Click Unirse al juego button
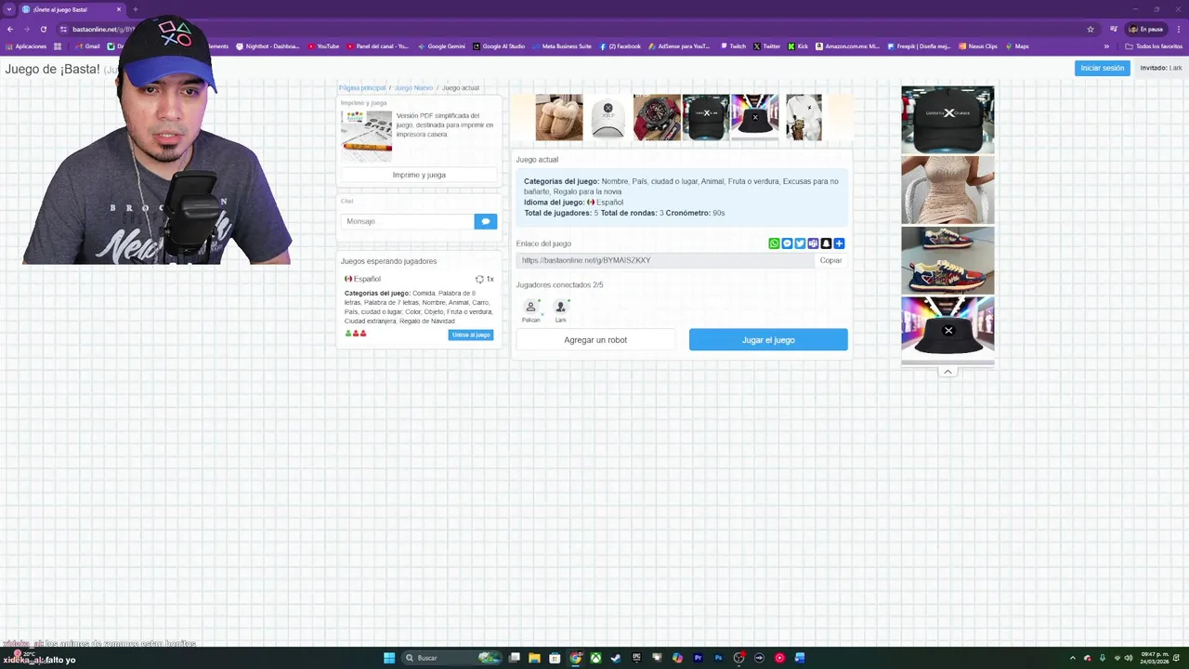Image resolution: width=1189 pixels, height=669 pixels. 471,334
